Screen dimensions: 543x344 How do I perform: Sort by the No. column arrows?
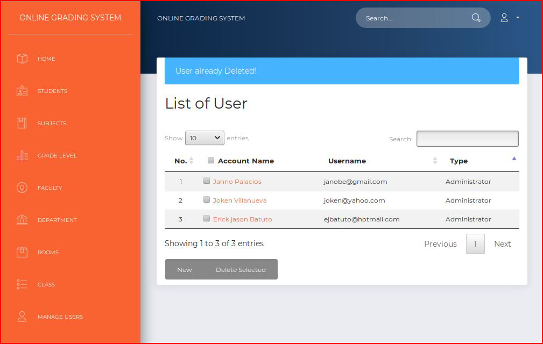tap(191, 160)
